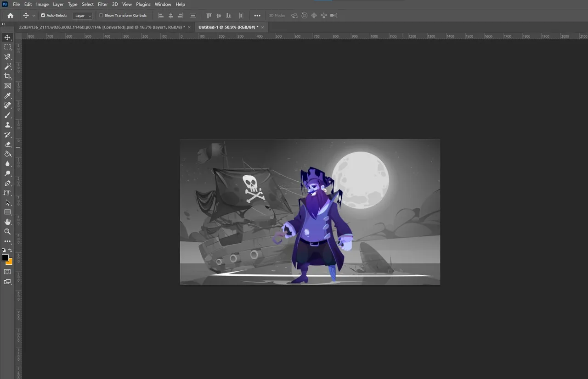Open the Image menu
Screen dimensions: 588x379
point(42,4)
